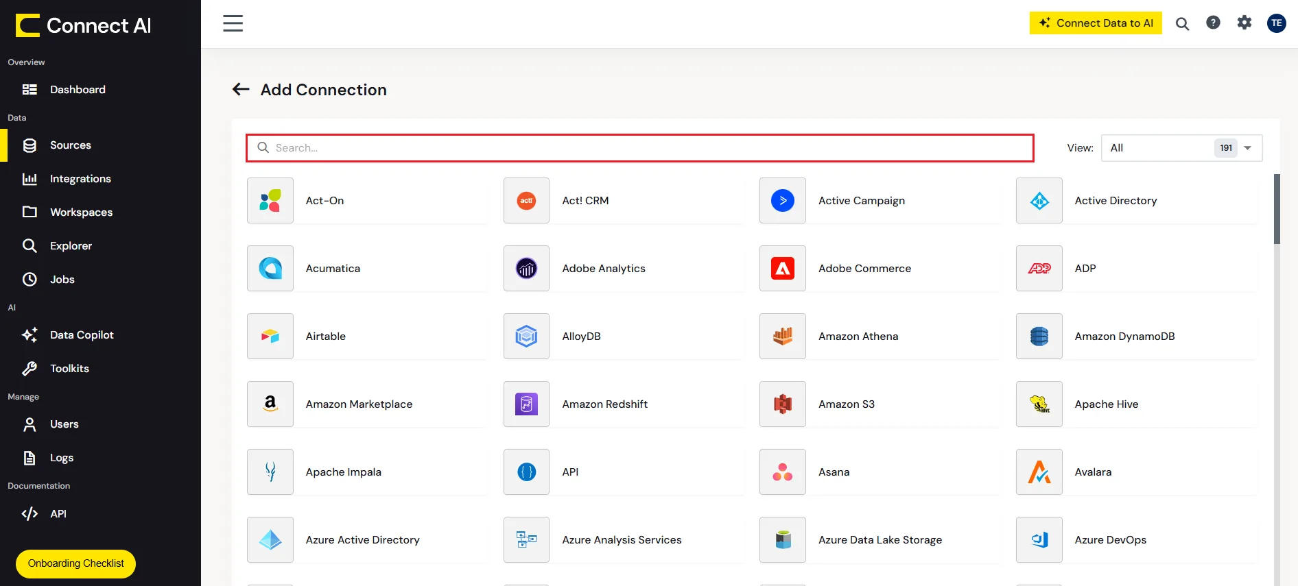1298x586 pixels.
Task: Open the Onboarding Checklist button
Action: point(75,563)
